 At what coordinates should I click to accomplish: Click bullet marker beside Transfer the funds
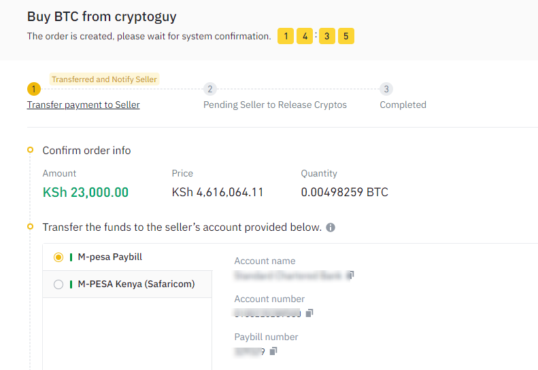30,227
